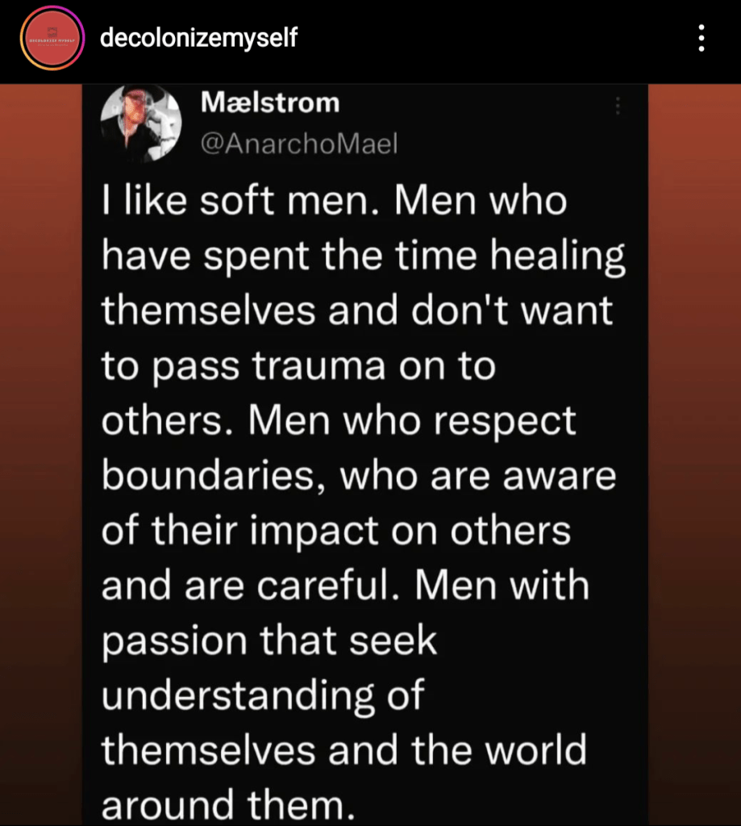741x826 pixels.
Task: Open the decolonizemyself profile picture story
Action: tap(52, 38)
